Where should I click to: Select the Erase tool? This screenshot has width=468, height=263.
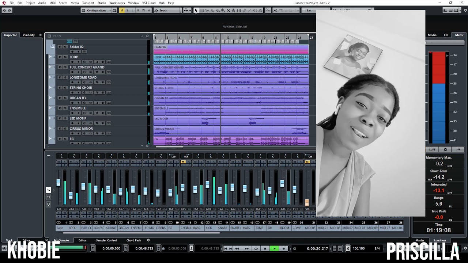[218, 10]
